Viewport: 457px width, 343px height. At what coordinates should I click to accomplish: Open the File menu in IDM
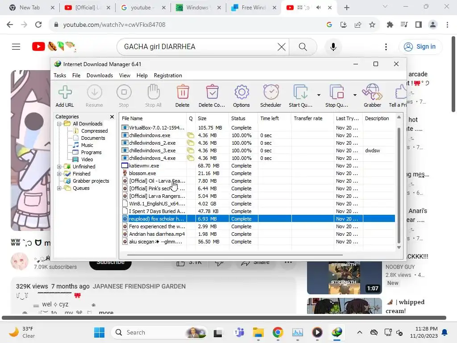click(x=76, y=75)
